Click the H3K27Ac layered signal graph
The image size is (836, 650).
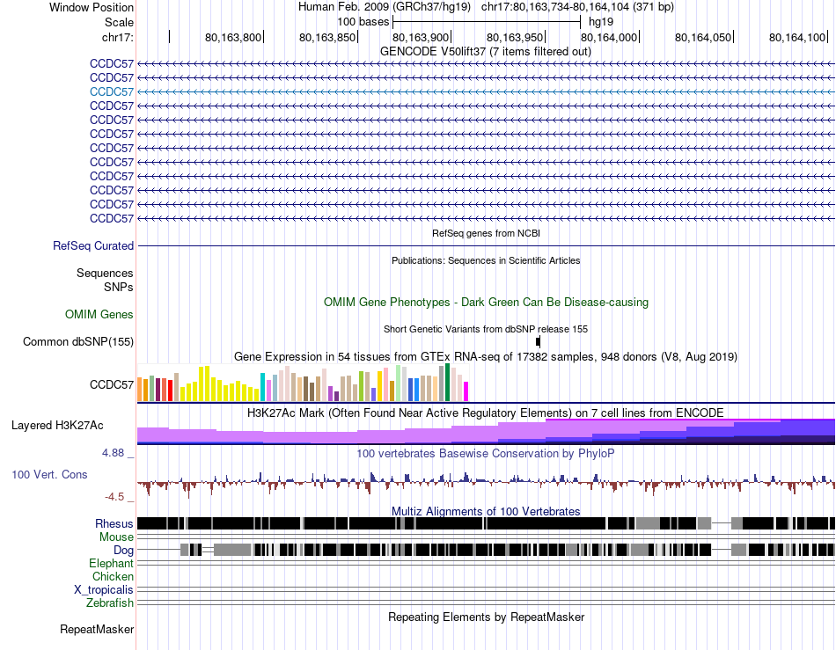pos(487,432)
